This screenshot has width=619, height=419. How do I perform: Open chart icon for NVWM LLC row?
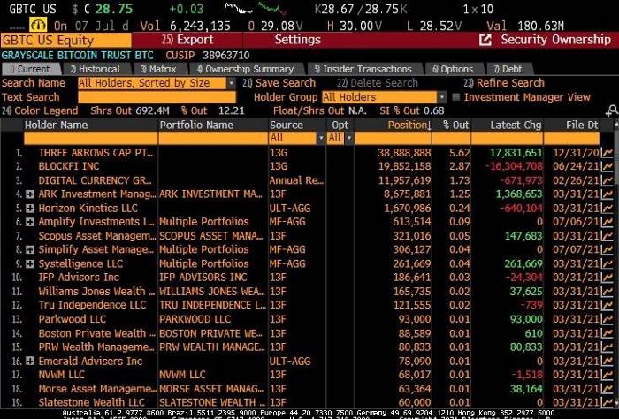607,375
